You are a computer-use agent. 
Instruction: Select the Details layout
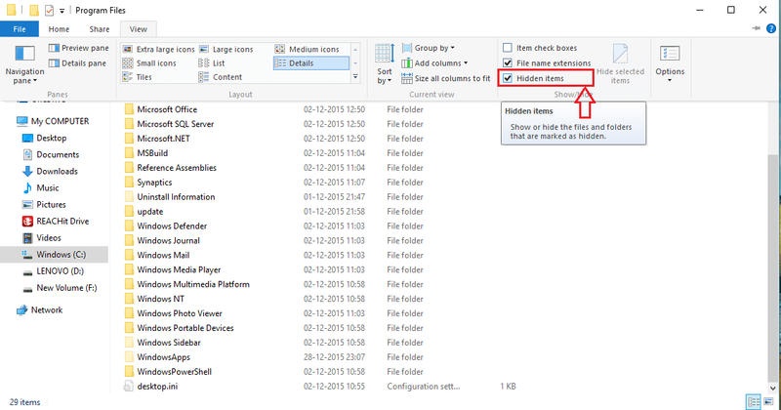(310, 63)
